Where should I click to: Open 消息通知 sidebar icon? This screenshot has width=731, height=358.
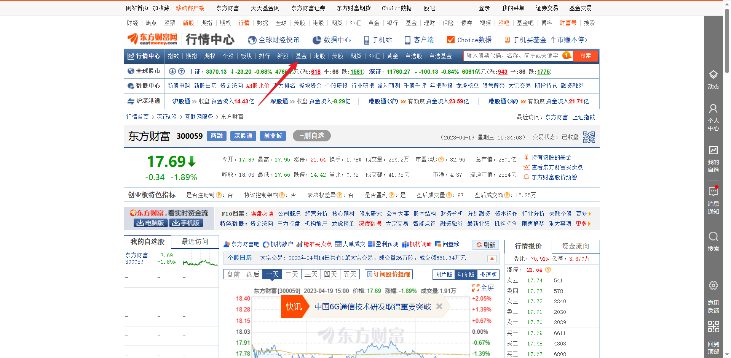click(x=713, y=200)
